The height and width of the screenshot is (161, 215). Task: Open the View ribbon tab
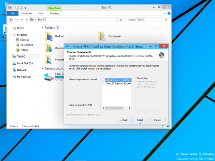(x=41, y=13)
